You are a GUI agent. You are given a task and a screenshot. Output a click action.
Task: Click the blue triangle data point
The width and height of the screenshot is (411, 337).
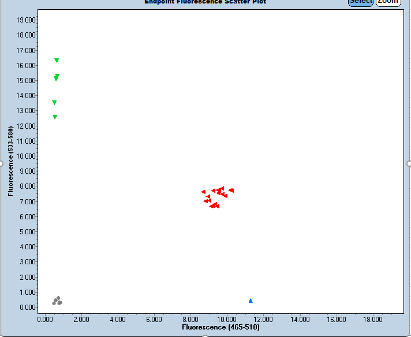point(251,301)
